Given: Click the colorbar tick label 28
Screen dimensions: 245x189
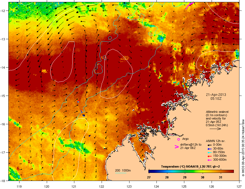Looking at the screenshot, I should [167, 177].
